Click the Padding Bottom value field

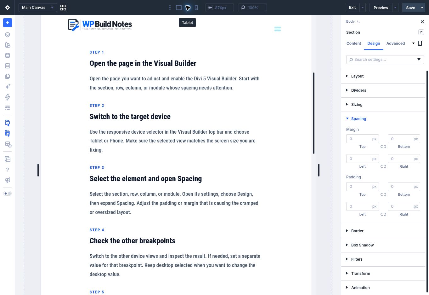[x=404, y=187]
